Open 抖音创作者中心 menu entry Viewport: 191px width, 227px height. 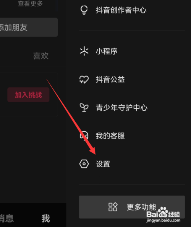[121, 10]
